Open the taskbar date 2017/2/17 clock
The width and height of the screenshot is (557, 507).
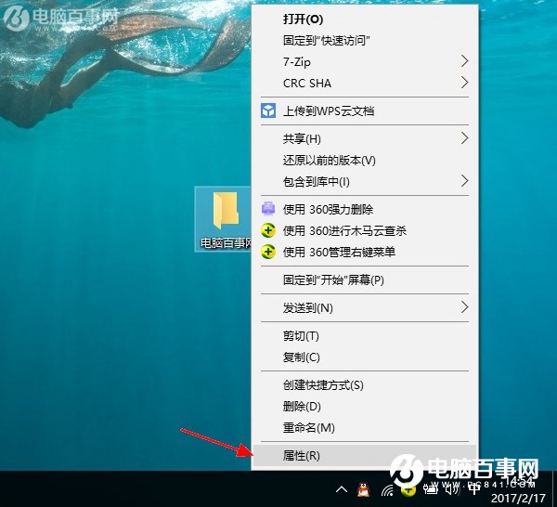click(518, 498)
